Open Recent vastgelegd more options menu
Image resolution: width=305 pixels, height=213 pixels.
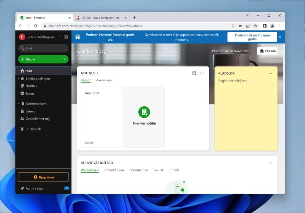pos(270,163)
